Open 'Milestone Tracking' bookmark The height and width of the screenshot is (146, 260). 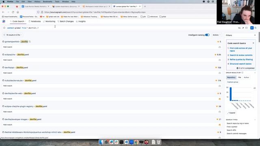point(89,17)
